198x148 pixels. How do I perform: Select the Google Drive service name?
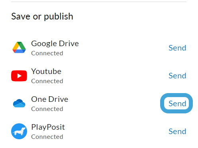[x=55, y=44]
